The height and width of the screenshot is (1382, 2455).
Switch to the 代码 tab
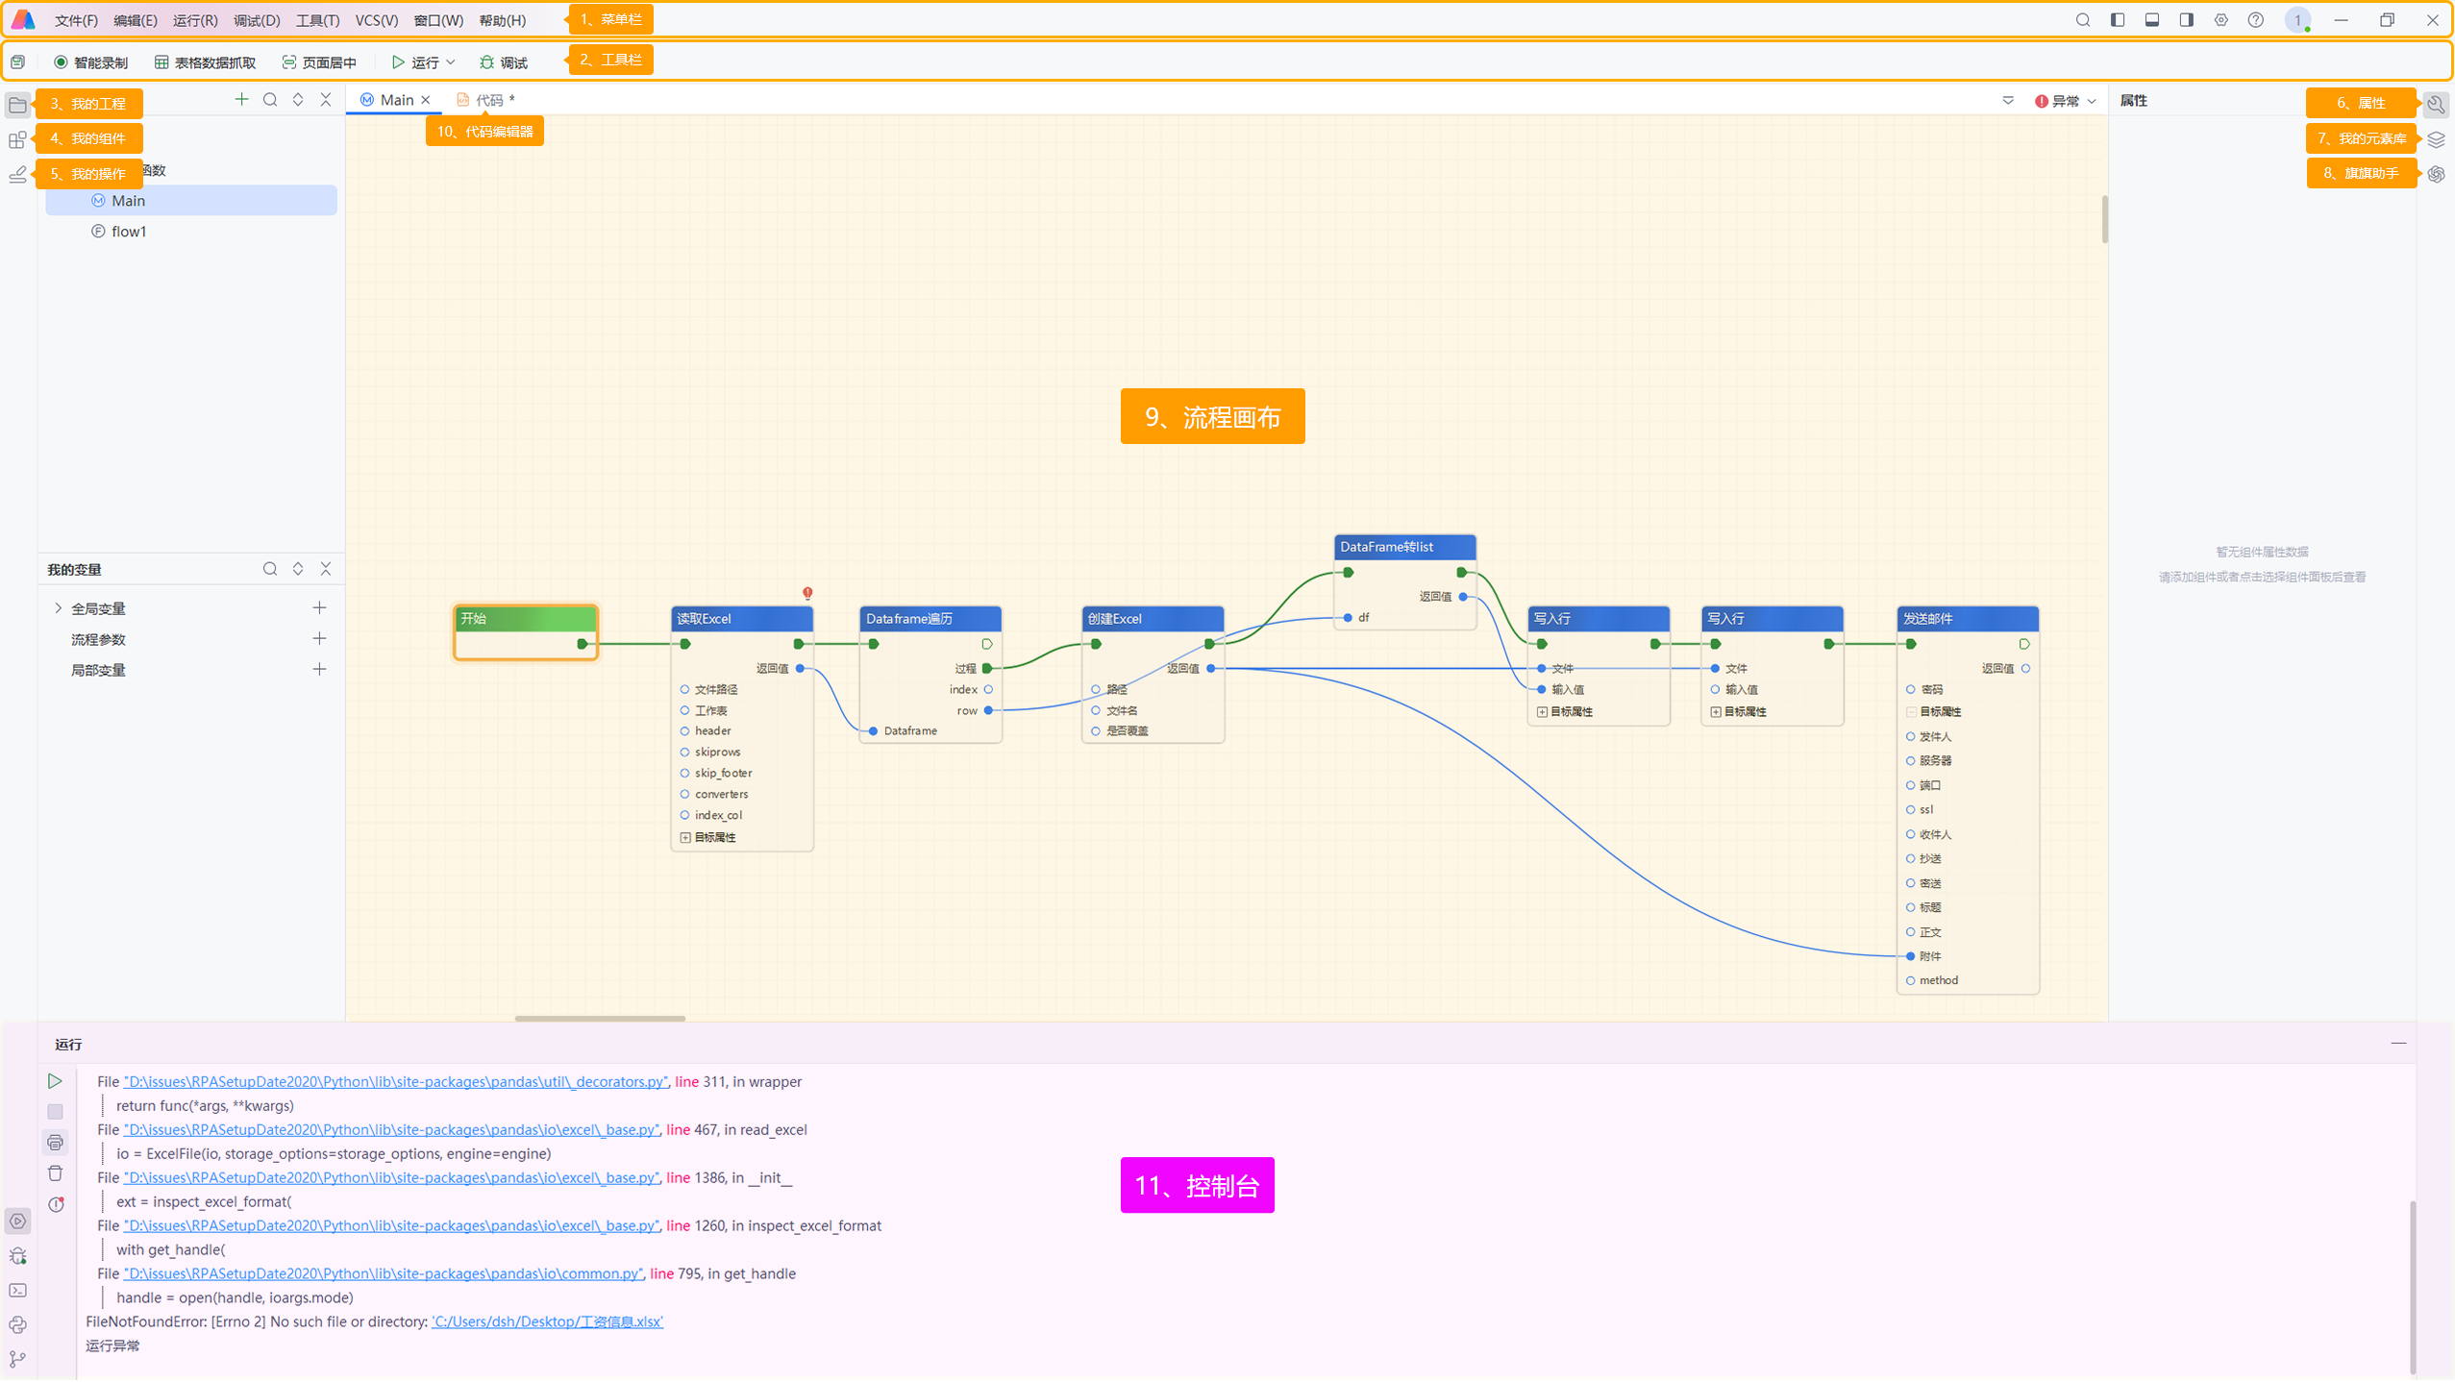coord(487,100)
